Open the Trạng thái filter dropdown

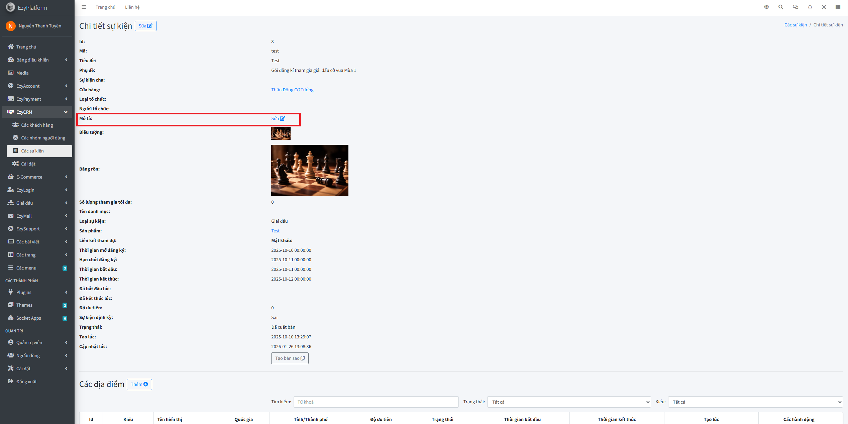pos(569,402)
